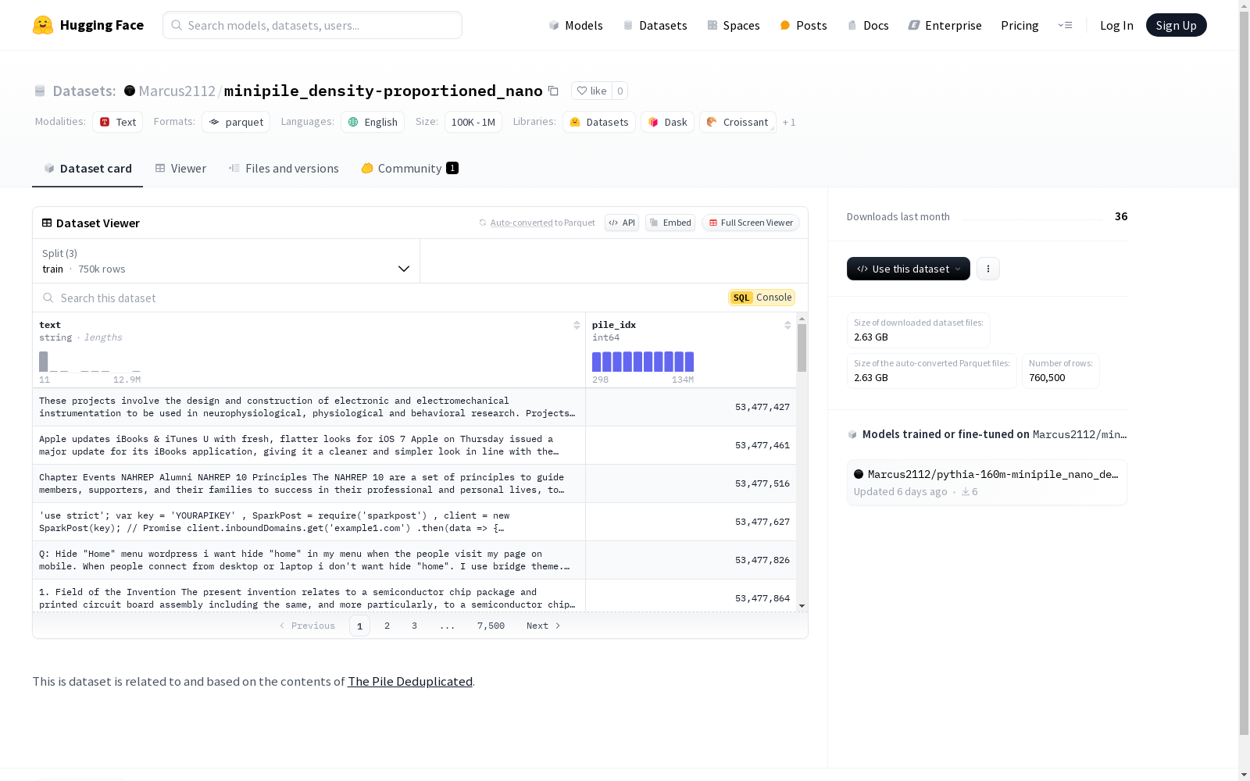Click the text column lengths histogram
Image resolution: width=1250 pixels, height=781 pixels.
point(90,361)
